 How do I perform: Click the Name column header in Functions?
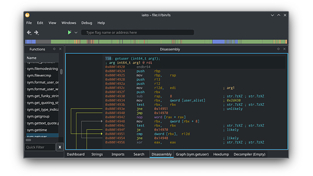click(x=32, y=58)
